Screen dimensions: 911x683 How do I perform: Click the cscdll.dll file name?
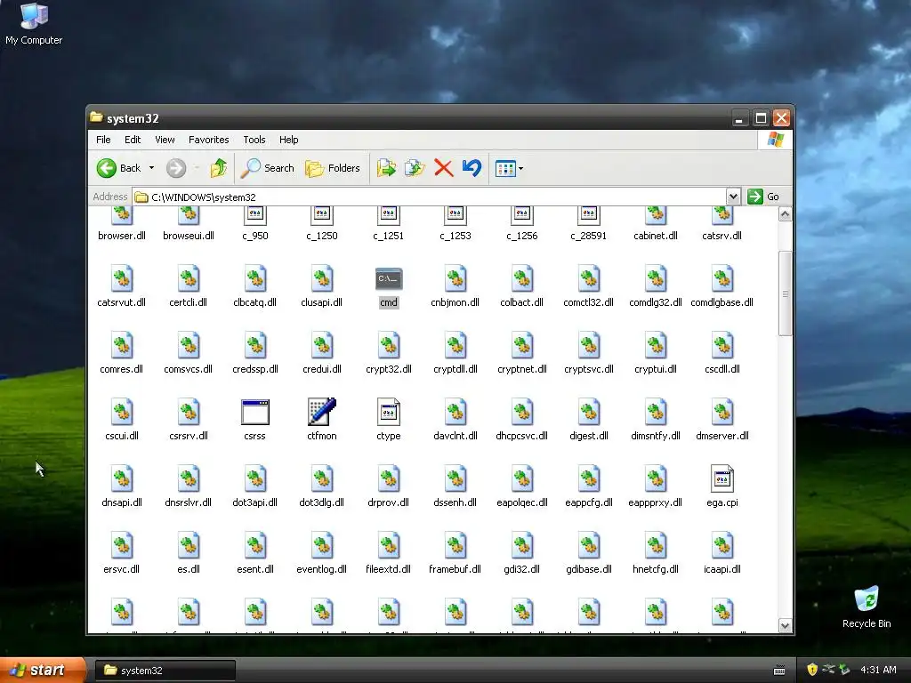pyautogui.click(x=722, y=369)
